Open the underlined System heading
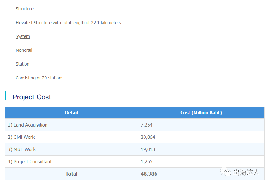Viewport: 268px width, 184px height. click(x=23, y=36)
